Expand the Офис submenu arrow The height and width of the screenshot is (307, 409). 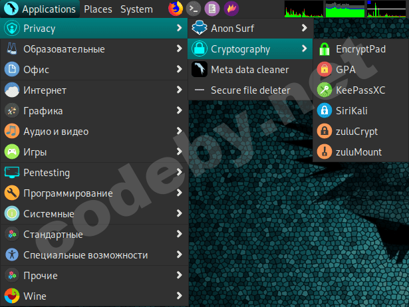point(179,69)
